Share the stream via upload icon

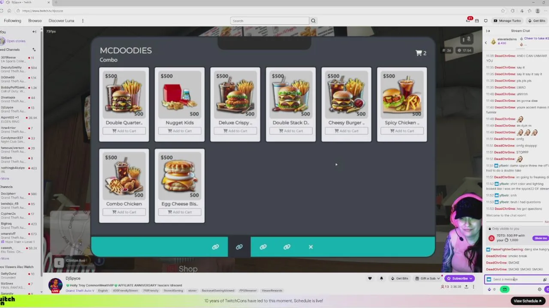click(466, 287)
